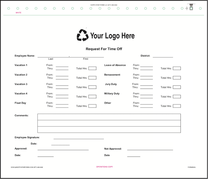Click the Leave of Absence Total Hrs box

click(177, 68)
